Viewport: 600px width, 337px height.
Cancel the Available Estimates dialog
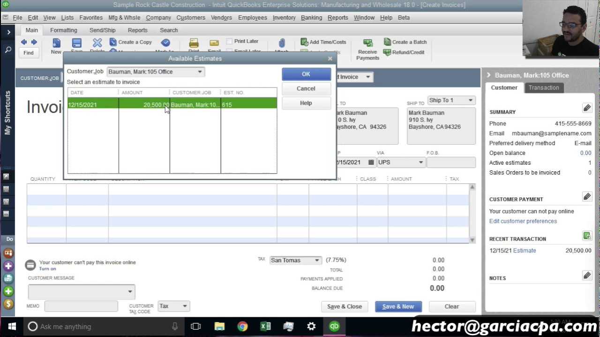pos(306,88)
